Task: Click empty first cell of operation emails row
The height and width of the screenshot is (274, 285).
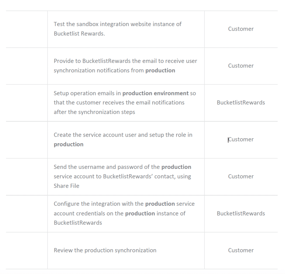Action: tap(27, 103)
